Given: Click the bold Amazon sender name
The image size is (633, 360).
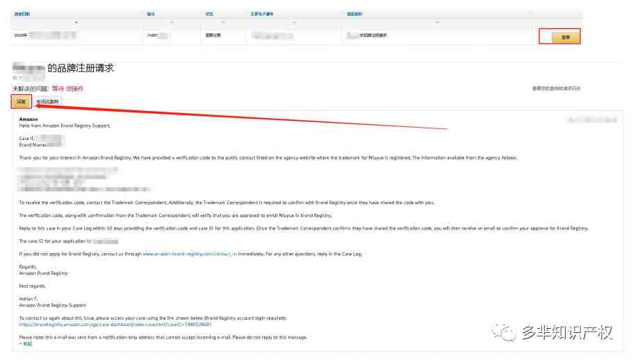Looking at the screenshot, I should pos(28,119).
